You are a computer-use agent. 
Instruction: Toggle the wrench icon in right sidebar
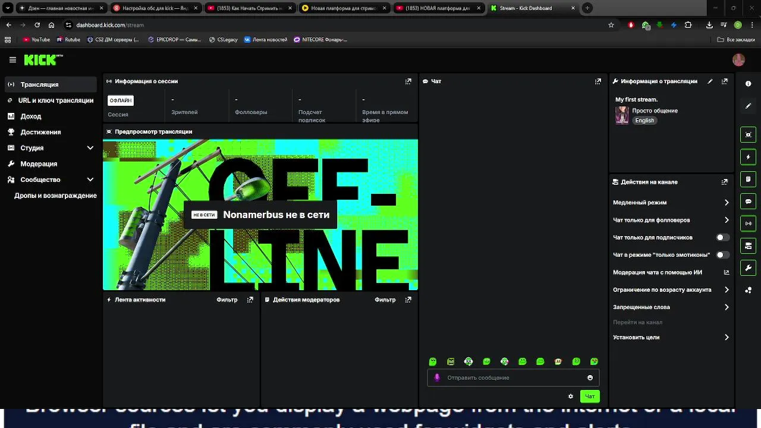748,267
